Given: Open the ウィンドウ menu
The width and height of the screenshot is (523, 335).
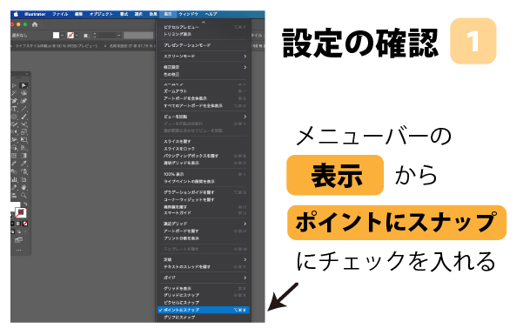Looking at the screenshot, I should [x=189, y=14].
